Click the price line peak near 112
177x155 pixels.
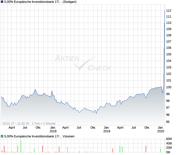[x=165, y=11]
